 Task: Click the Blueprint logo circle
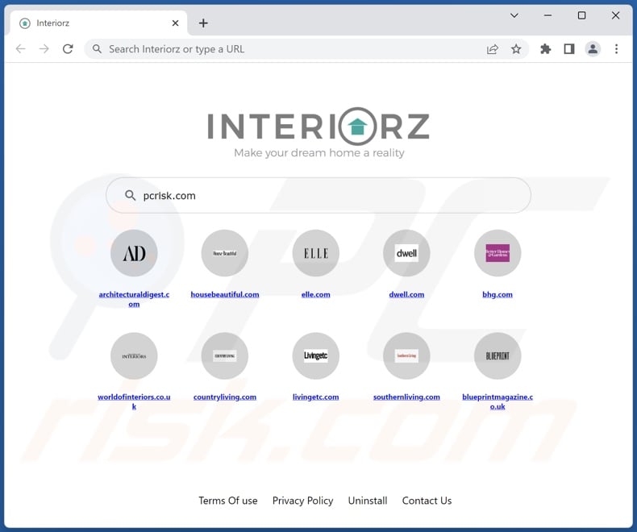click(x=498, y=355)
